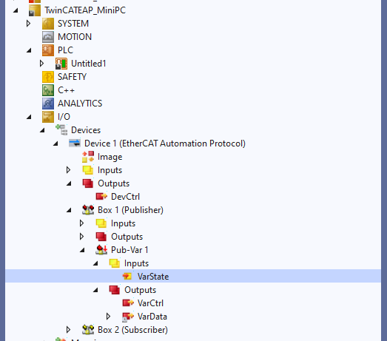
Task: Click the I/O node icon
Action: [48, 117]
